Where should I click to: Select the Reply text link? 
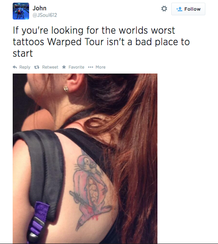tap(25, 67)
